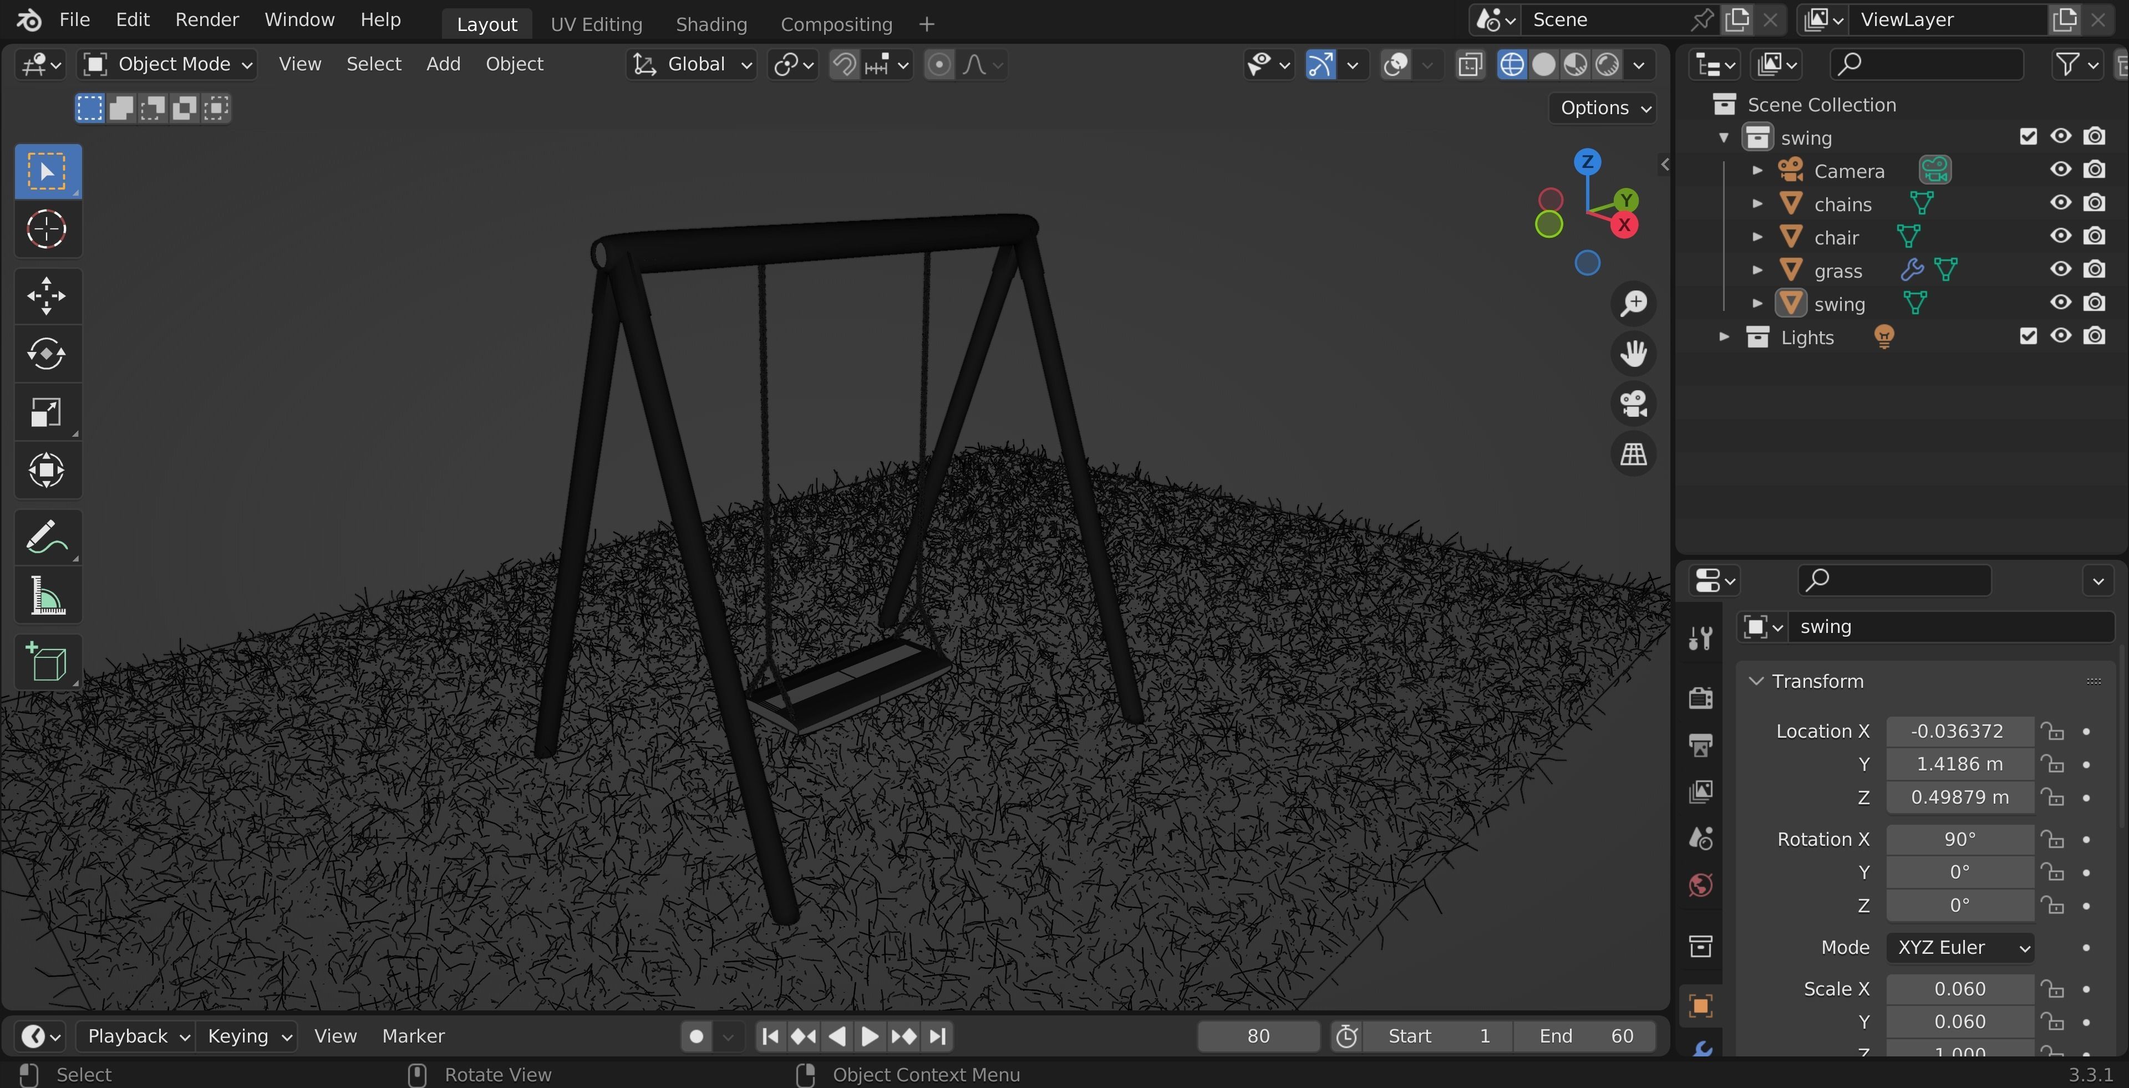The height and width of the screenshot is (1088, 2129).
Task: Click the Location X value field
Action: (x=1959, y=731)
